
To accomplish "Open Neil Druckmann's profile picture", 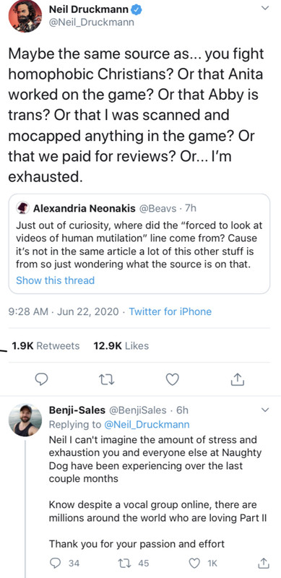I will pos(25,16).
